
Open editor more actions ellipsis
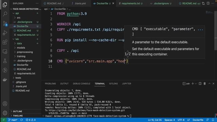(213, 3)
